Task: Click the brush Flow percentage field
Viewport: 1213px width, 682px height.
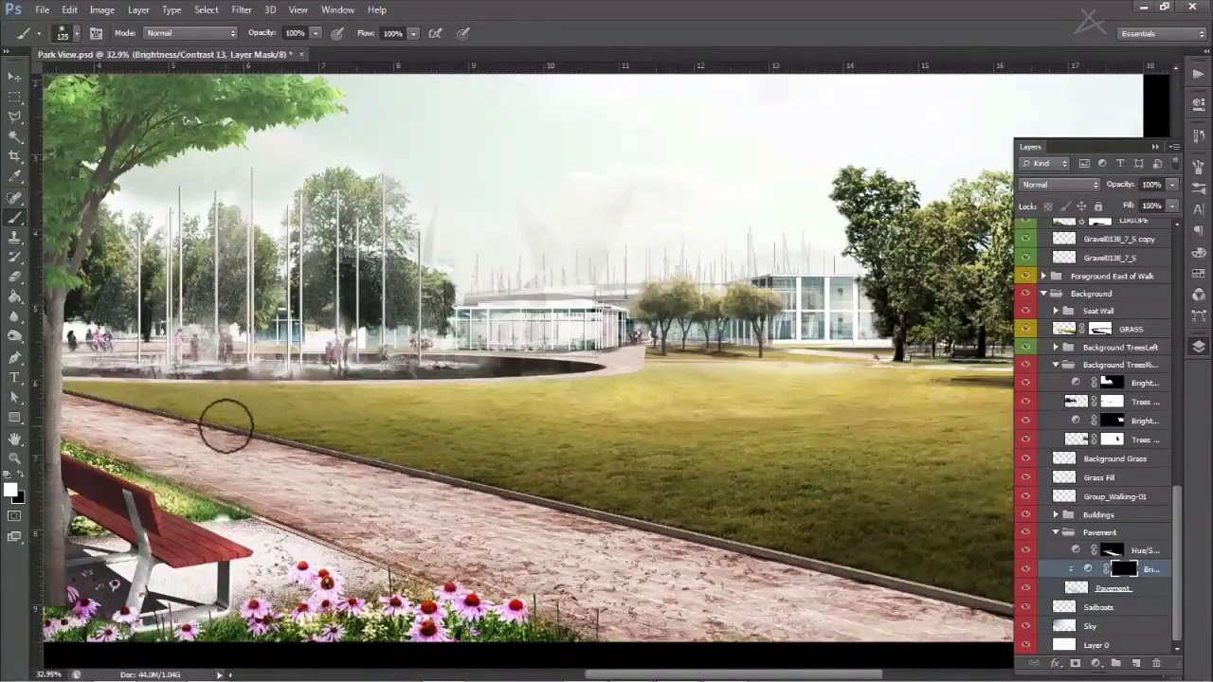Action: [392, 33]
